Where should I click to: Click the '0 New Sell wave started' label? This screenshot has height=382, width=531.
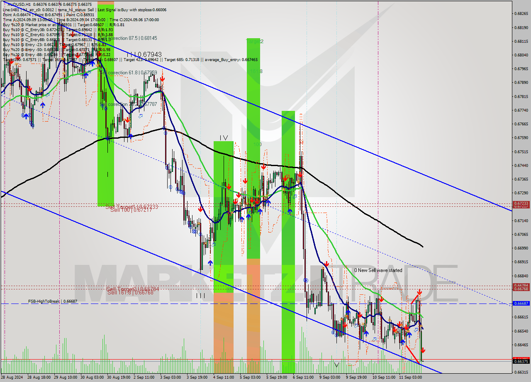378,270
